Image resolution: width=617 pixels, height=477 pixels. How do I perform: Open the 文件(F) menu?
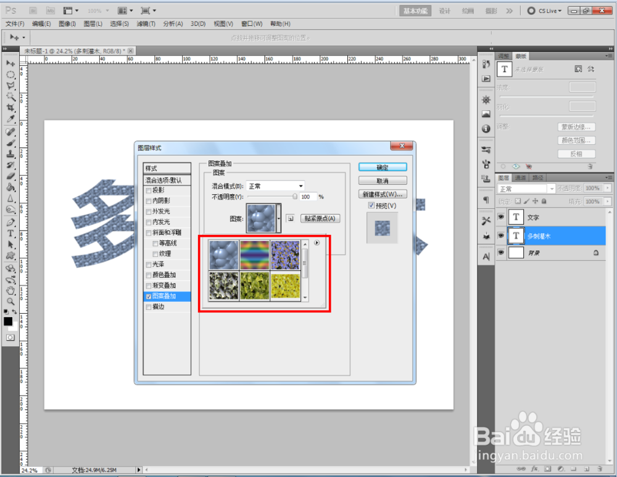pyautogui.click(x=15, y=24)
